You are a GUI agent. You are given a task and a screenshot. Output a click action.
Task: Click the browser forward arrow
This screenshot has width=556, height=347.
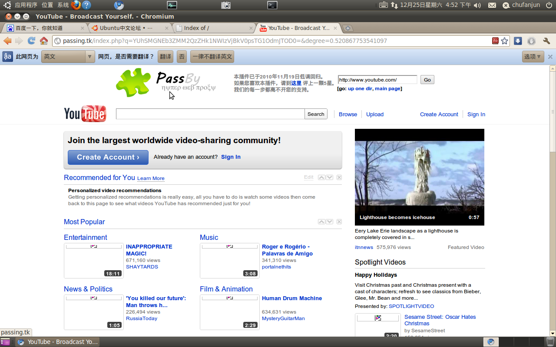(19, 41)
